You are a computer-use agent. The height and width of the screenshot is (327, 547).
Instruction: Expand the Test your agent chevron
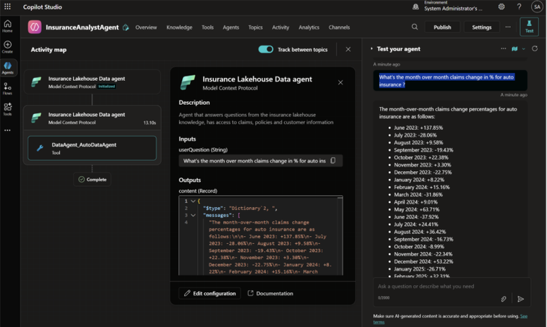coord(372,49)
